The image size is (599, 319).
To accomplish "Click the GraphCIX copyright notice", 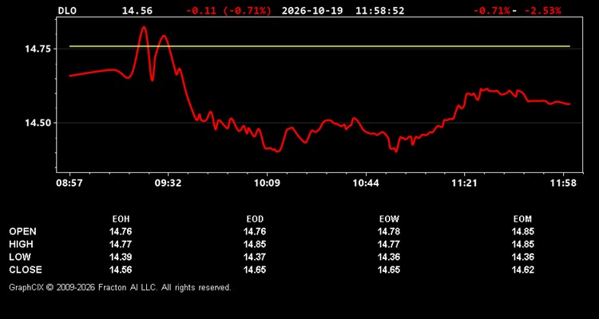I will [120, 287].
